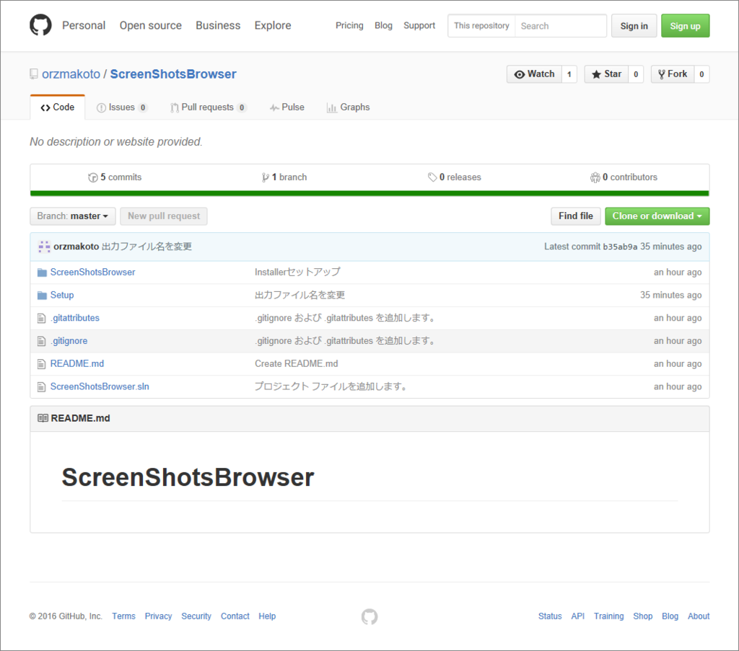Open the Graphs tab
Image resolution: width=739 pixels, height=651 pixels.
click(x=349, y=107)
